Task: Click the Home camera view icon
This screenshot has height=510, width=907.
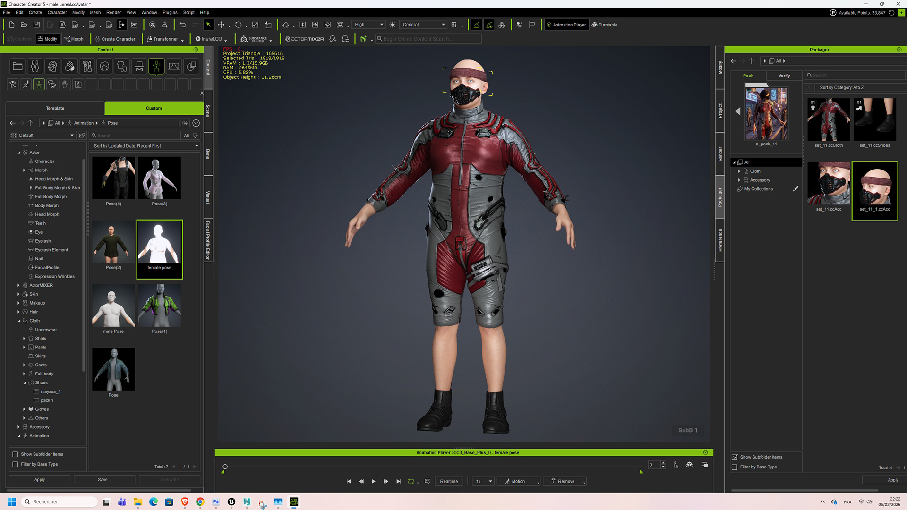Action: click(286, 25)
